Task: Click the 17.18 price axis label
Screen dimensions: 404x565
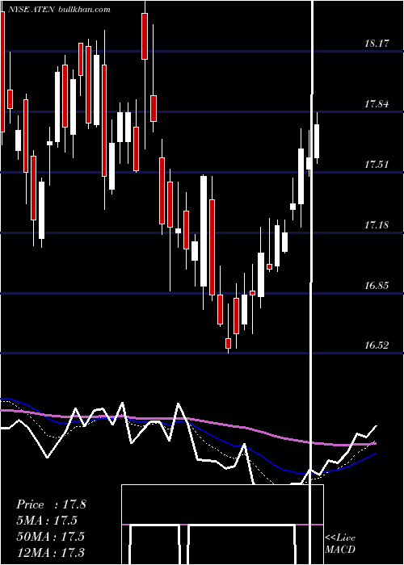Action: (377, 225)
